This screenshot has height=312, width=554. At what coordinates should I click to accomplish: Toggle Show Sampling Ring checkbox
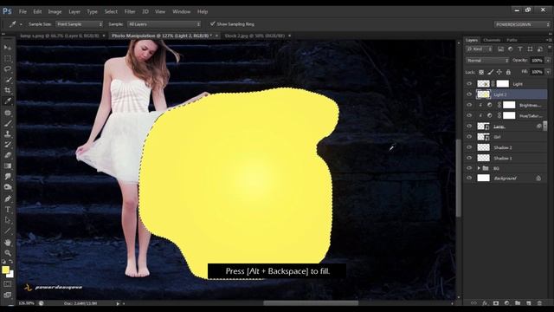click(x=212, y=23)
